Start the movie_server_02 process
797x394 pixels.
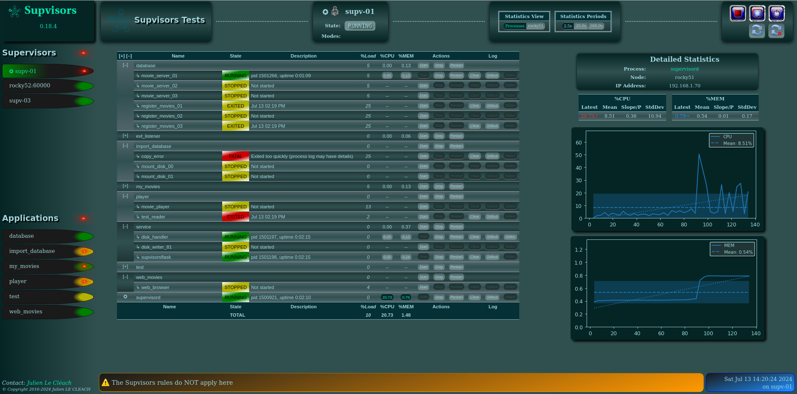point(423,86)
